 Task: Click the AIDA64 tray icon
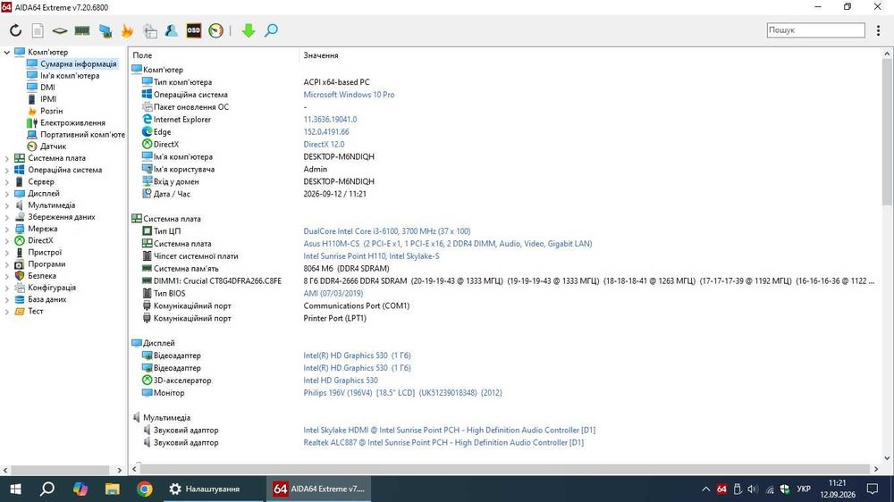click(x=721, y=489)
